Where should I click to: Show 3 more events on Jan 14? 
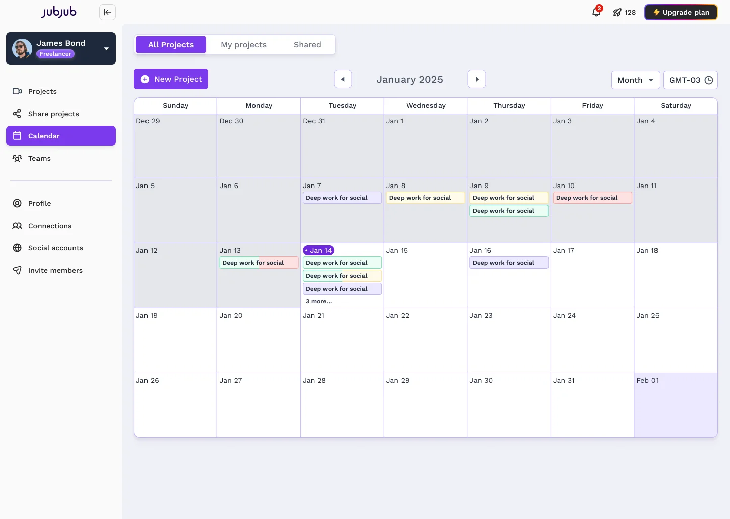(318, 301)
